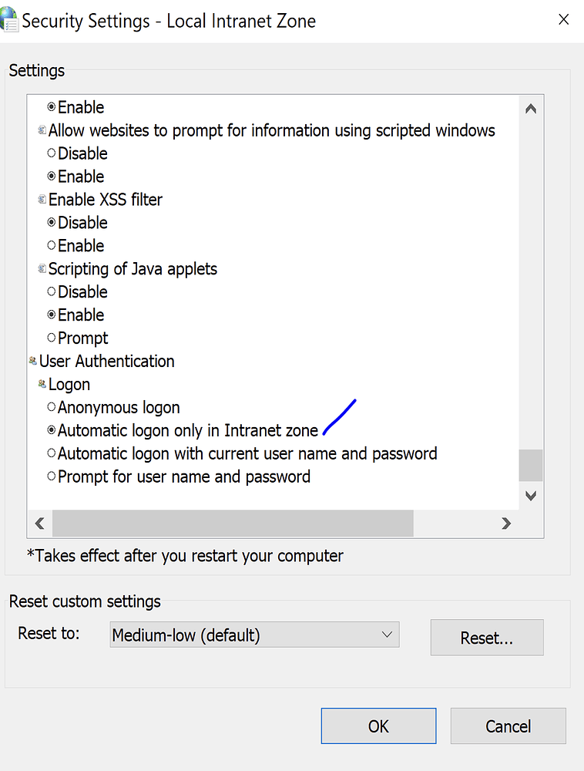Select Prompt for user name and password
Viewport: 584px width, 771px height.
click(x=51, y=476)
